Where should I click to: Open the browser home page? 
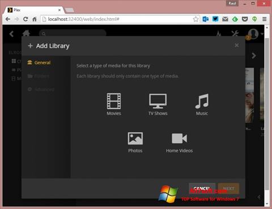[35, 19]
